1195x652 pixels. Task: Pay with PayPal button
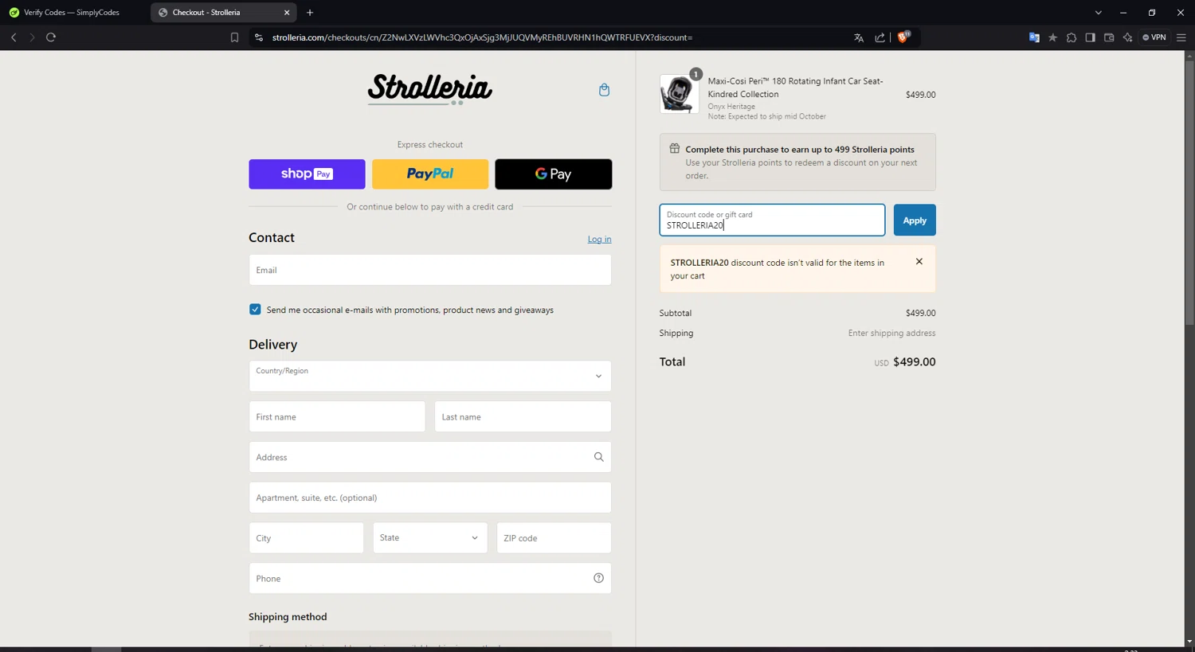(430, 174)
